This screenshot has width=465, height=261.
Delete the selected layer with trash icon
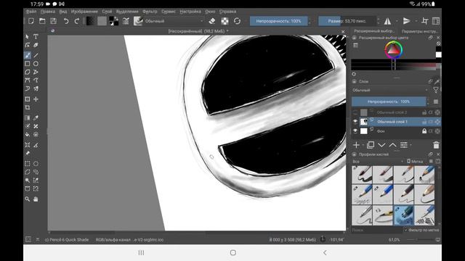coord(436,145)
